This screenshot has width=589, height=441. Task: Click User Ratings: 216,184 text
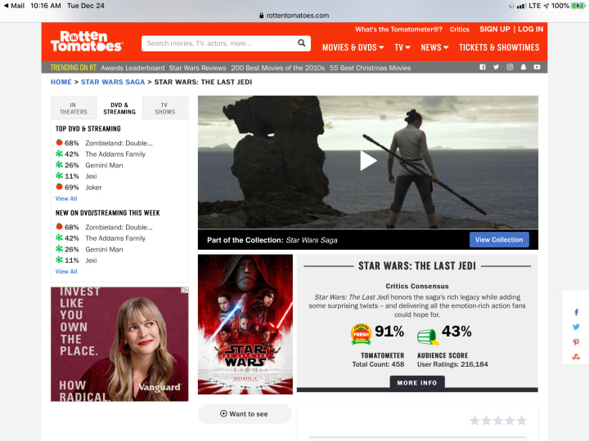(x=452, y=364)
